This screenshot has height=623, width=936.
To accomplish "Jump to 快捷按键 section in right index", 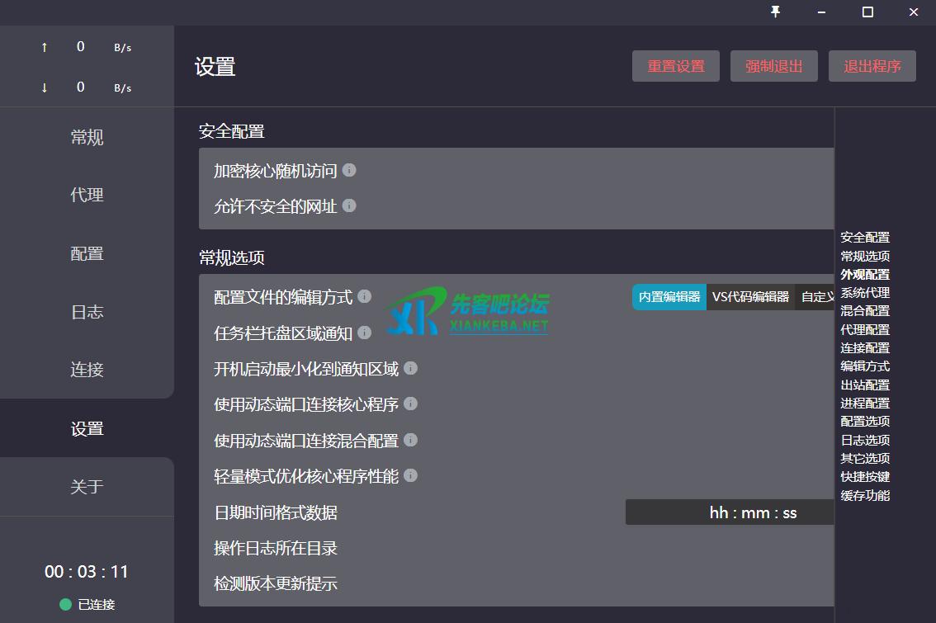I will tap(865, 477).
